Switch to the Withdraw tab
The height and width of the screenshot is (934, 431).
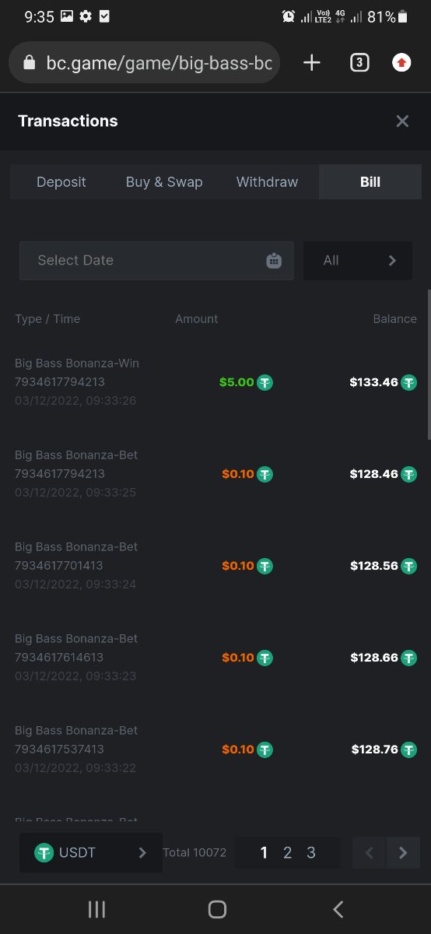[x=267, y=182]
